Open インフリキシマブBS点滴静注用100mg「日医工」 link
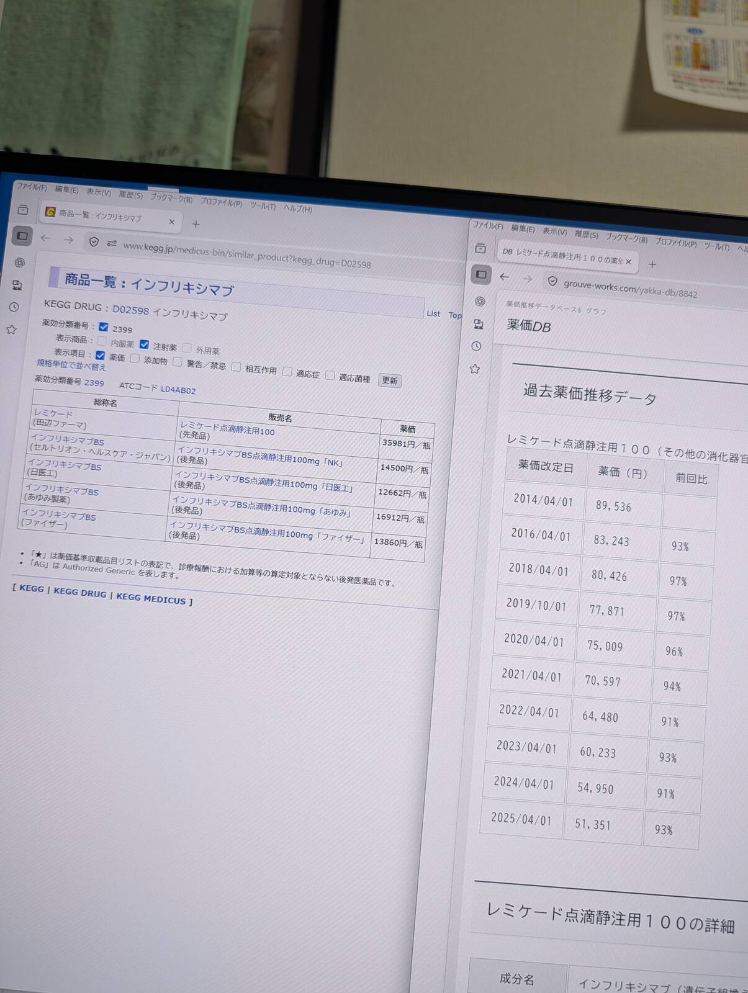This screenshot has width=748, height=993. [x=264, y=482]
